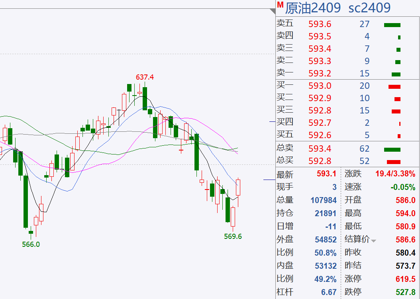The height and width of the screenshot is (299, 420).
Task: Click the red 总买 volume bar
Action: pyautogui.click(x=393, y=162)
